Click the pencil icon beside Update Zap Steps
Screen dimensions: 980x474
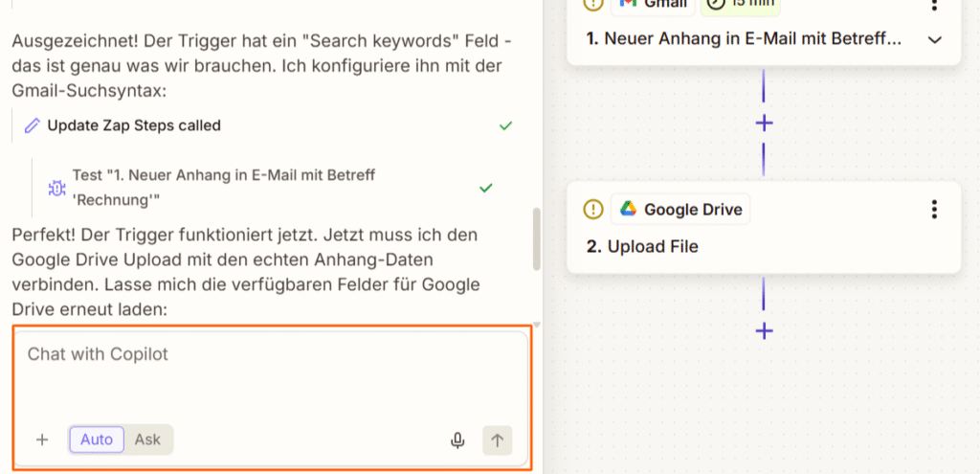(31, 125)
